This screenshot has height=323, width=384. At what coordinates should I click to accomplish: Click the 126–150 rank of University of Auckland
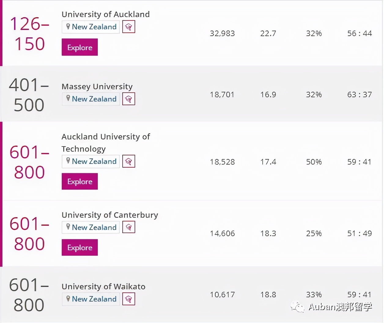point(29,34)
